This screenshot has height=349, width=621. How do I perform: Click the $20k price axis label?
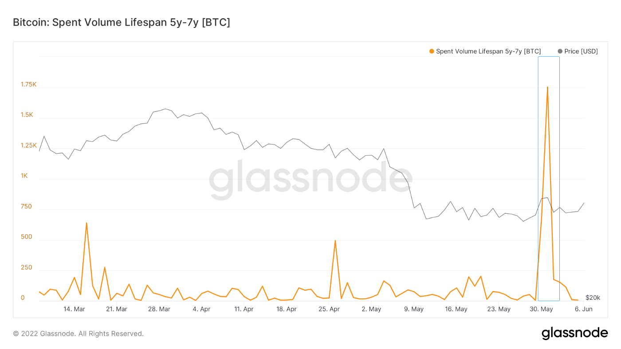point(593,298)
